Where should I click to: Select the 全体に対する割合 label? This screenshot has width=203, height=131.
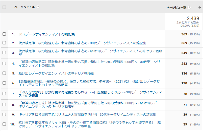coord(188,23)
